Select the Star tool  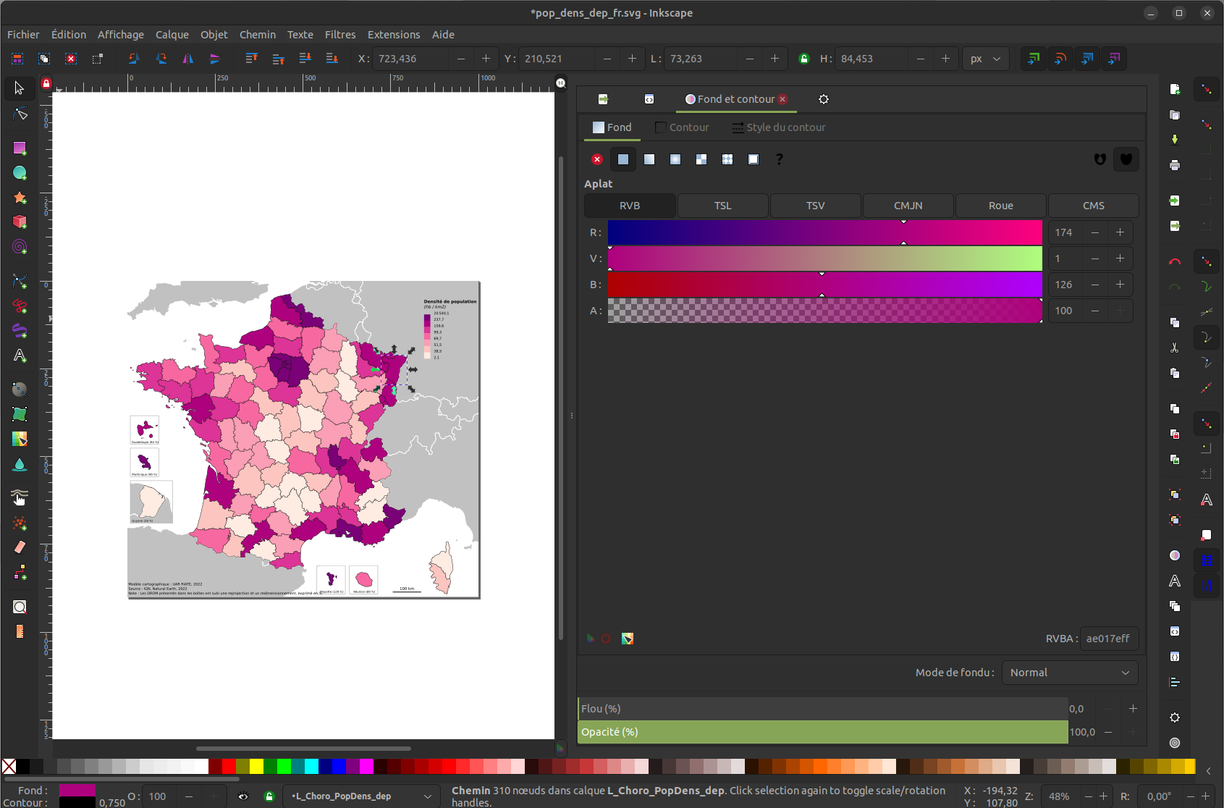[x=19, y=197]
